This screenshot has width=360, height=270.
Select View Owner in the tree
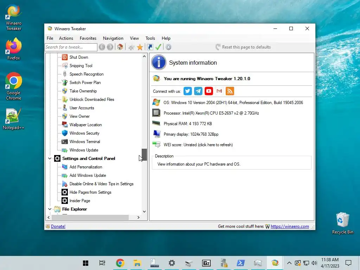pos(79,116)
